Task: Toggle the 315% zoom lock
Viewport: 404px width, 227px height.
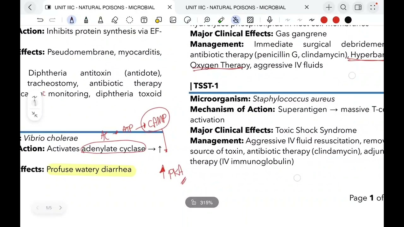Action: point(194,203)
